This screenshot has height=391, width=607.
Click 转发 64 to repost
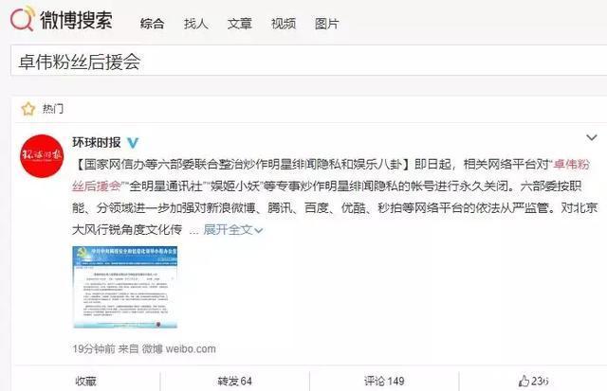click(x=234, y=381)
